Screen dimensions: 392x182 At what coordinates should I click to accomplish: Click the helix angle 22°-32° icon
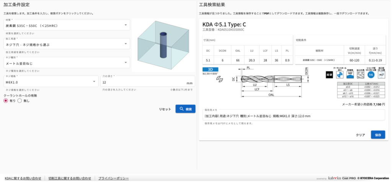click(360, 75)
